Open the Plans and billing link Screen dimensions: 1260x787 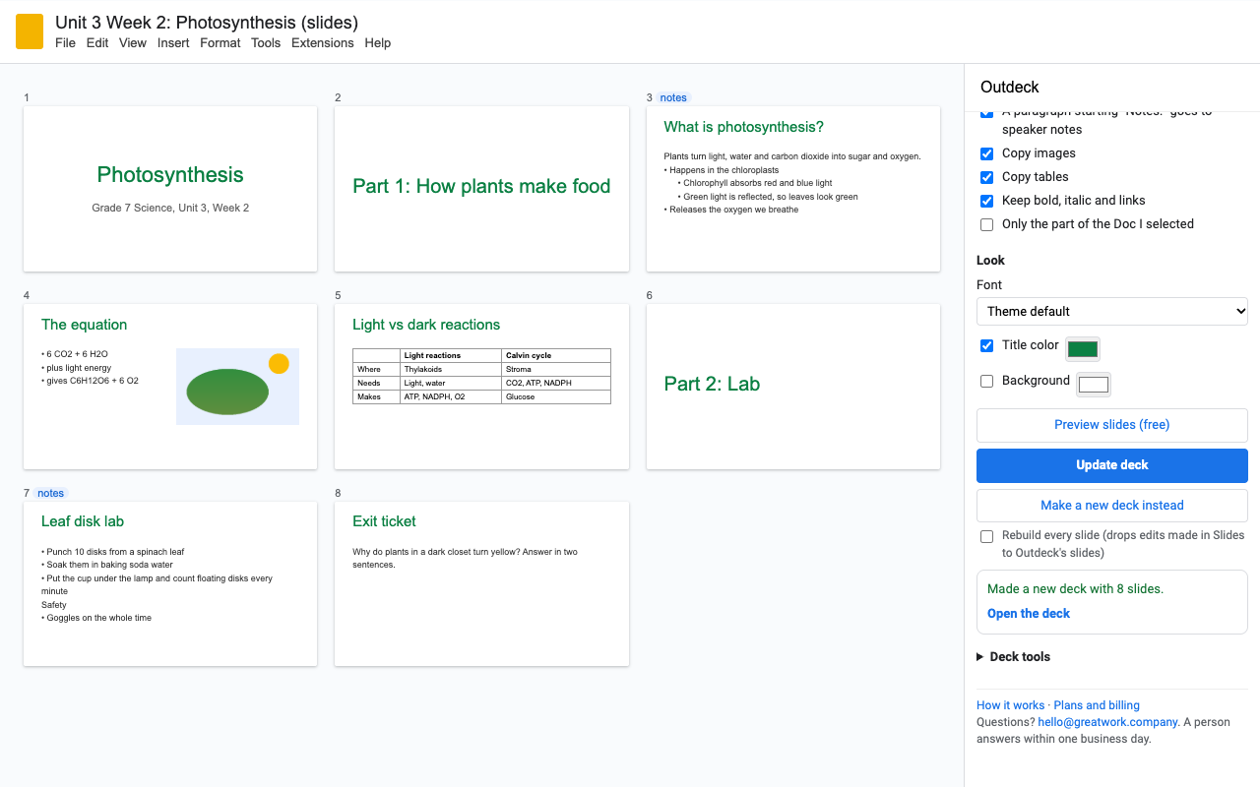tap(1097, 705)
